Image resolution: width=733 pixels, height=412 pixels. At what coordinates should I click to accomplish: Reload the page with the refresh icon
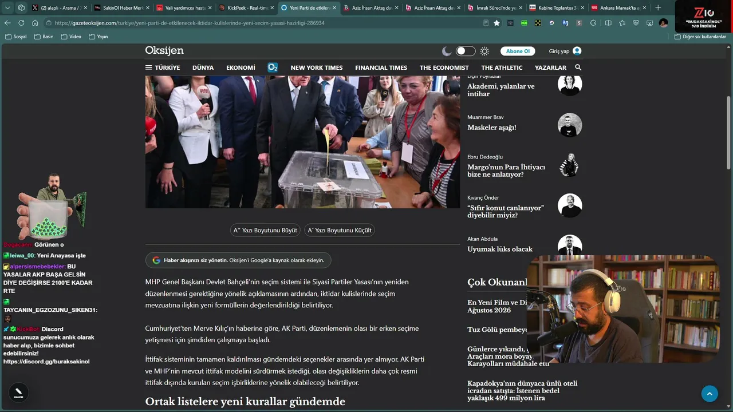[21, 23]
